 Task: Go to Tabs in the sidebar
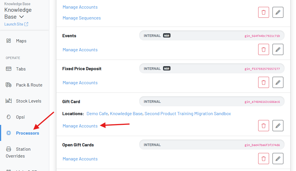pyautogui.click(x=21, y=69)
